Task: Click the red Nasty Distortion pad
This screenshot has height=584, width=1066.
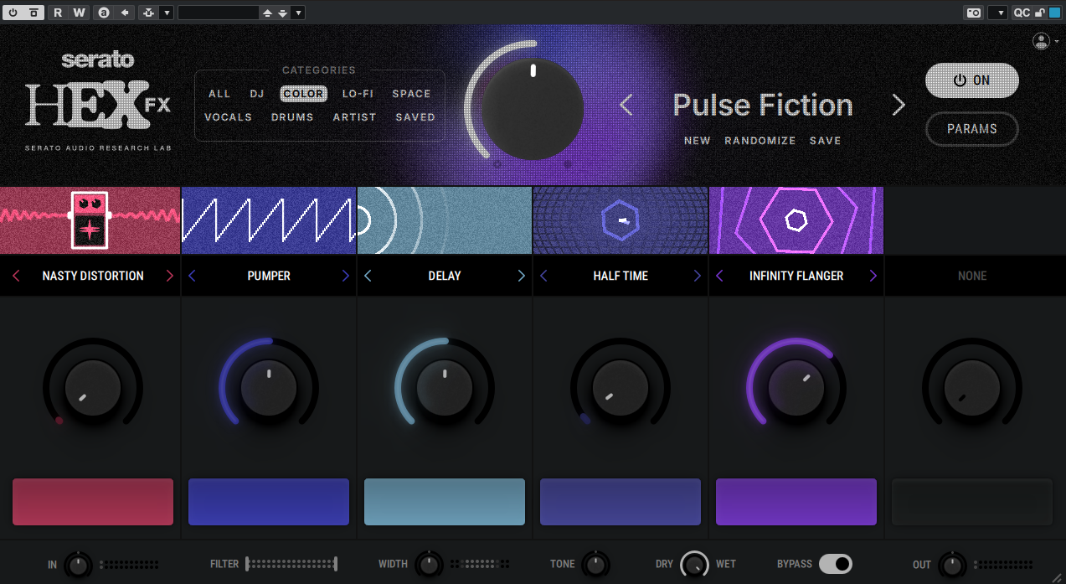Action: [93, 502]
